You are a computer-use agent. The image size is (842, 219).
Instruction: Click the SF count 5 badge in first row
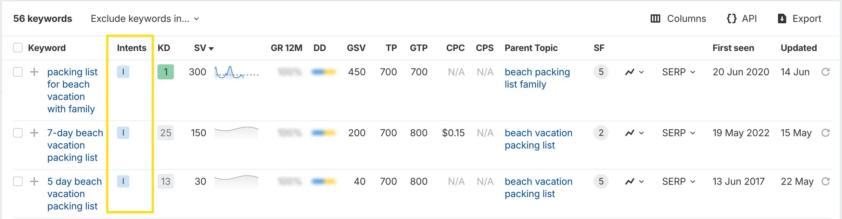point(601,72)
